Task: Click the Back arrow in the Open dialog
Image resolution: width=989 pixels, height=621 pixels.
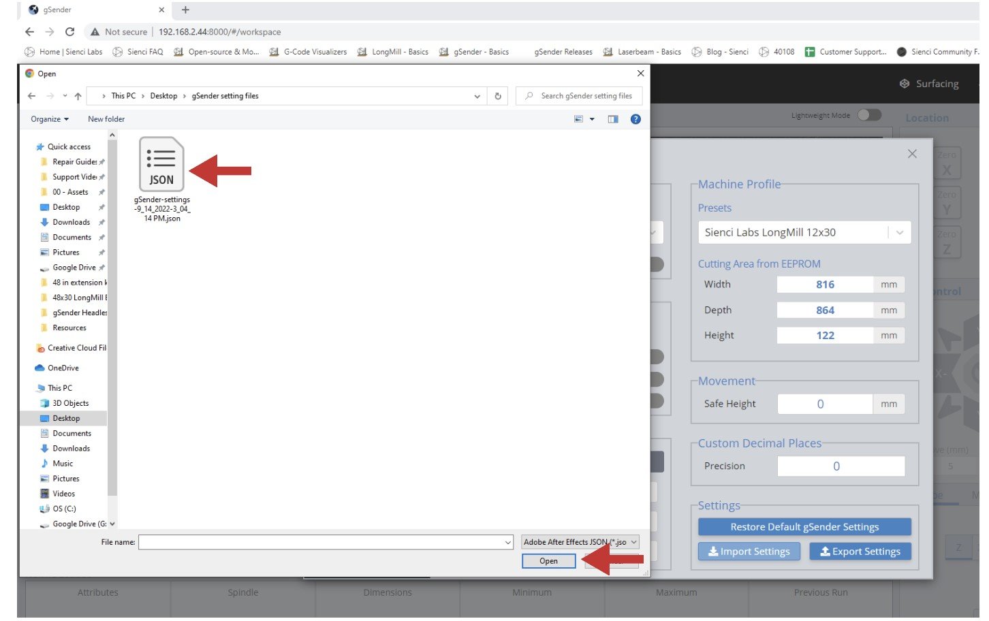Action: [32, 96]
